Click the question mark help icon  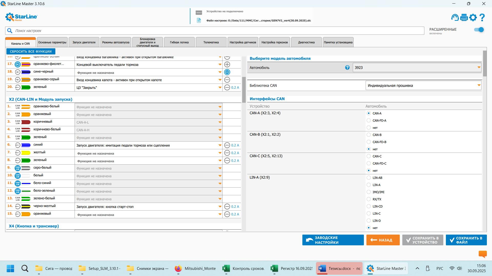coord(482,17)
